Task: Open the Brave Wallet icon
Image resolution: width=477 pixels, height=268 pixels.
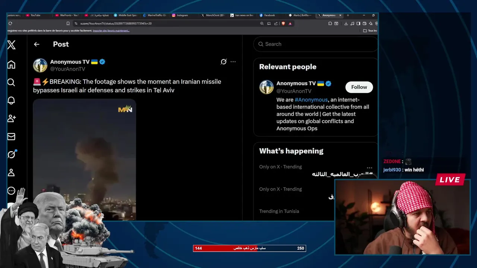Action: point(364,23)
